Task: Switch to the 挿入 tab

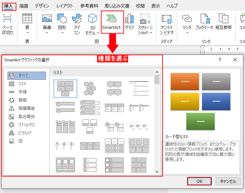Action: (9, 6)
